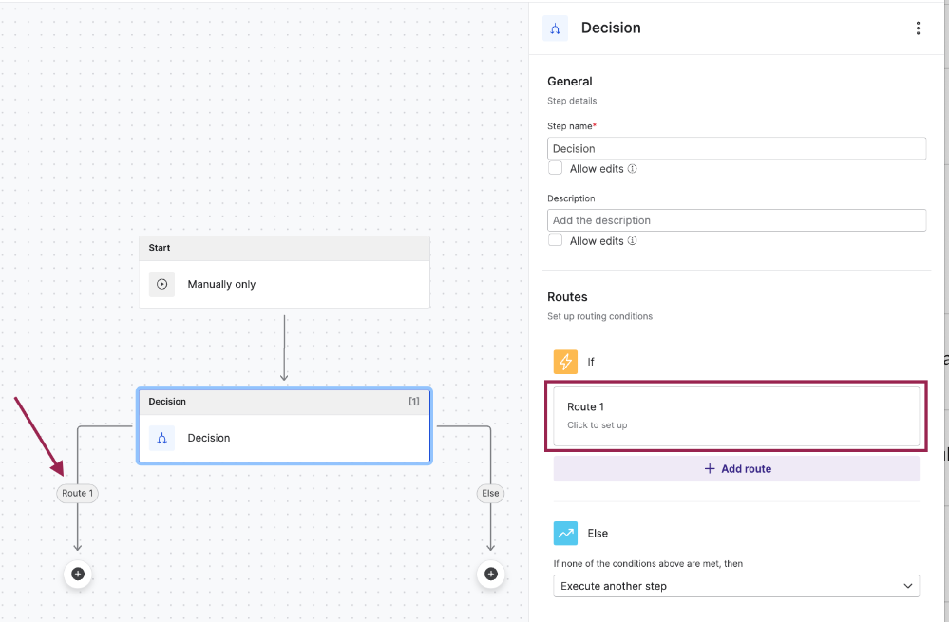The image size is (949, 622).
Task: Click the General section heading
Action: coord(570,81)
